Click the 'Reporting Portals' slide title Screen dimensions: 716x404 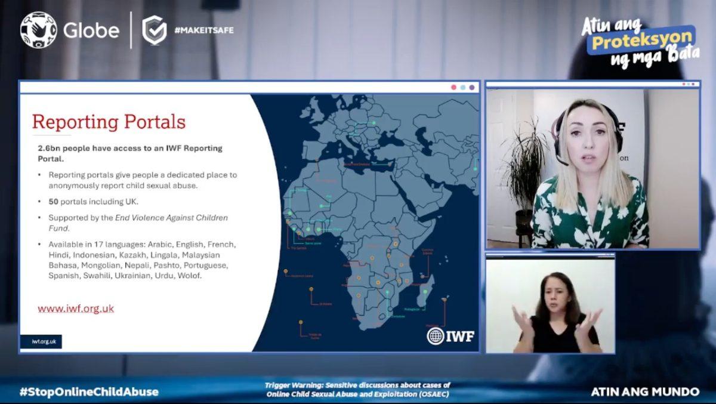(109, 122)
